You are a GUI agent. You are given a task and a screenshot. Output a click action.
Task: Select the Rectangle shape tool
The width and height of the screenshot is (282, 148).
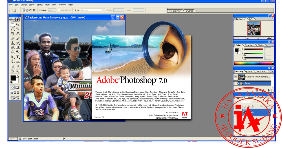click(17, 61)
